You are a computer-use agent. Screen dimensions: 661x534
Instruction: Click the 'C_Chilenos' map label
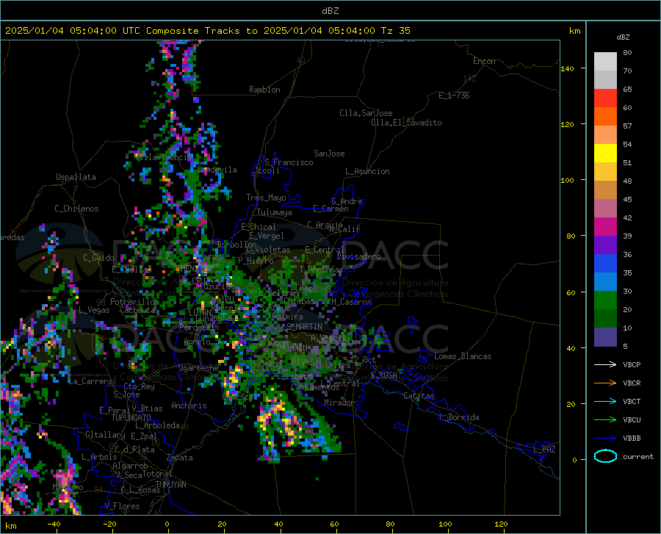click(x=76, y=209)
